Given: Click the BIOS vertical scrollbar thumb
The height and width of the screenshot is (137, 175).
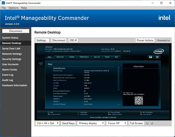Looking at the screenshot, I should point(118,79).
